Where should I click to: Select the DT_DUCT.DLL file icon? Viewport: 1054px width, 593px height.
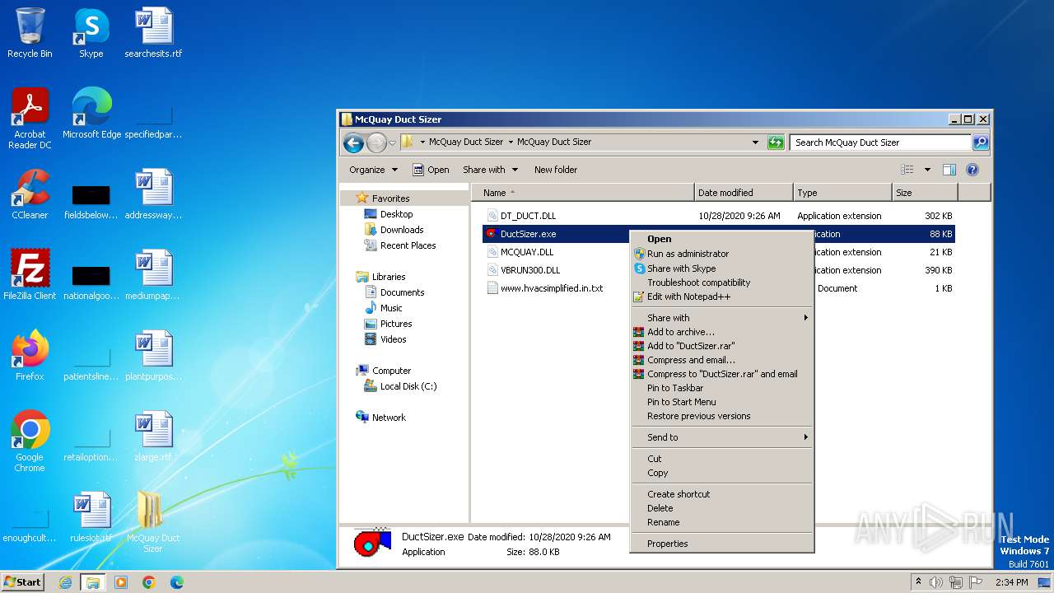coord(492,216)
